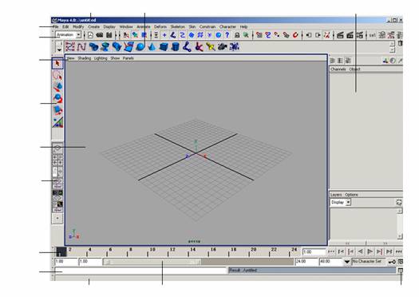This screenshot has width=419, height=297.
Task: Click the play forward button
Action: (370, 251)
